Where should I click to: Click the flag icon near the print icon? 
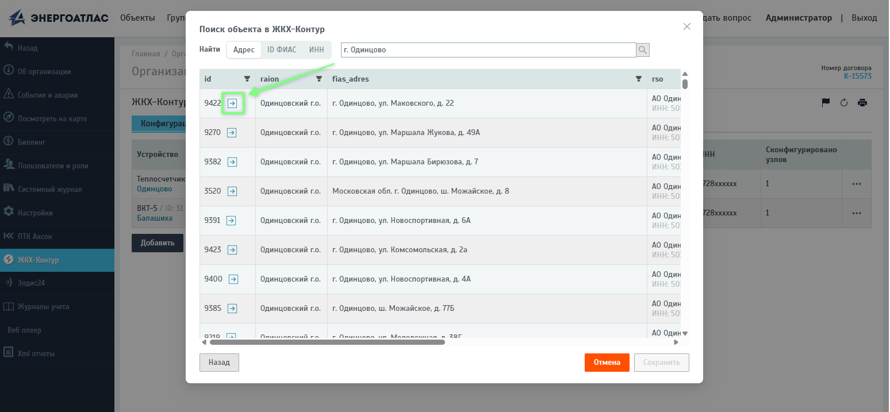[826, 103]
